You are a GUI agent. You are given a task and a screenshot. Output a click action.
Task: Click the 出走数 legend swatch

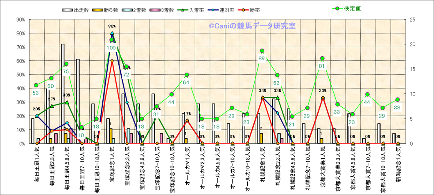67,9
